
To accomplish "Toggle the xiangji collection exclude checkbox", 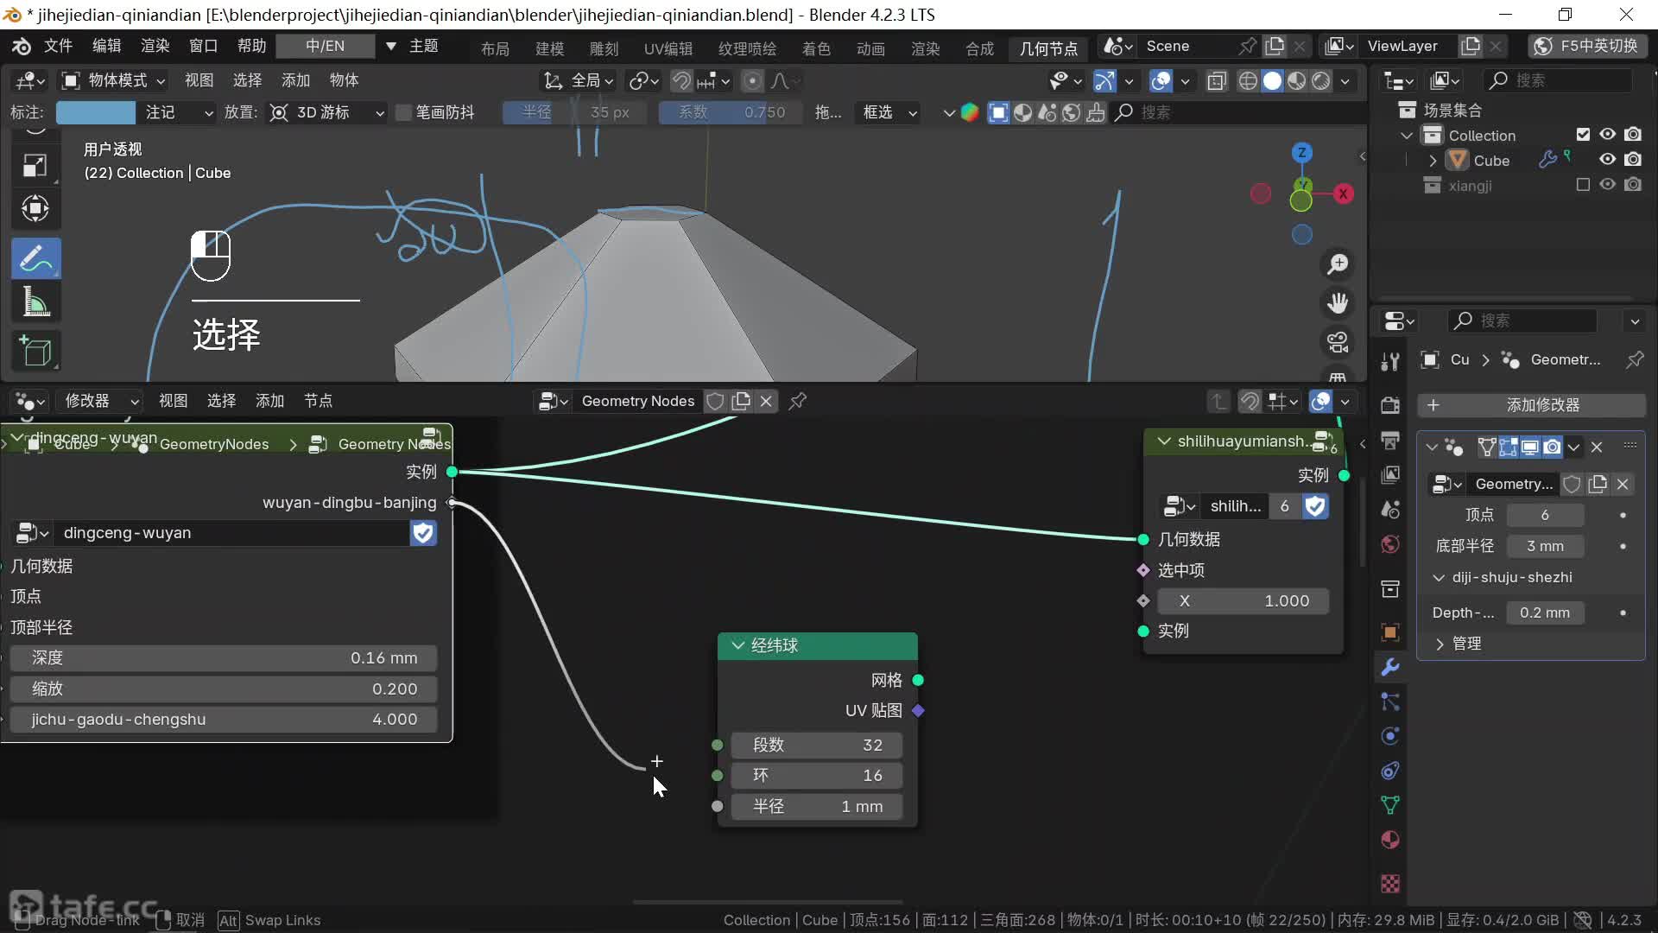I will (x=1582, y=185).
